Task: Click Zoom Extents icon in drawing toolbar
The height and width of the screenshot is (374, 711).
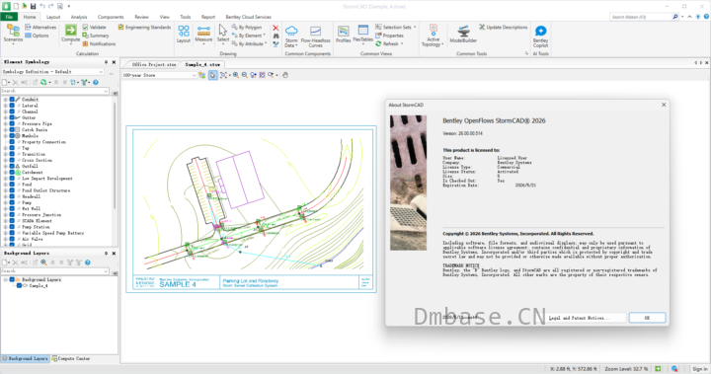Action: point(223,75)
